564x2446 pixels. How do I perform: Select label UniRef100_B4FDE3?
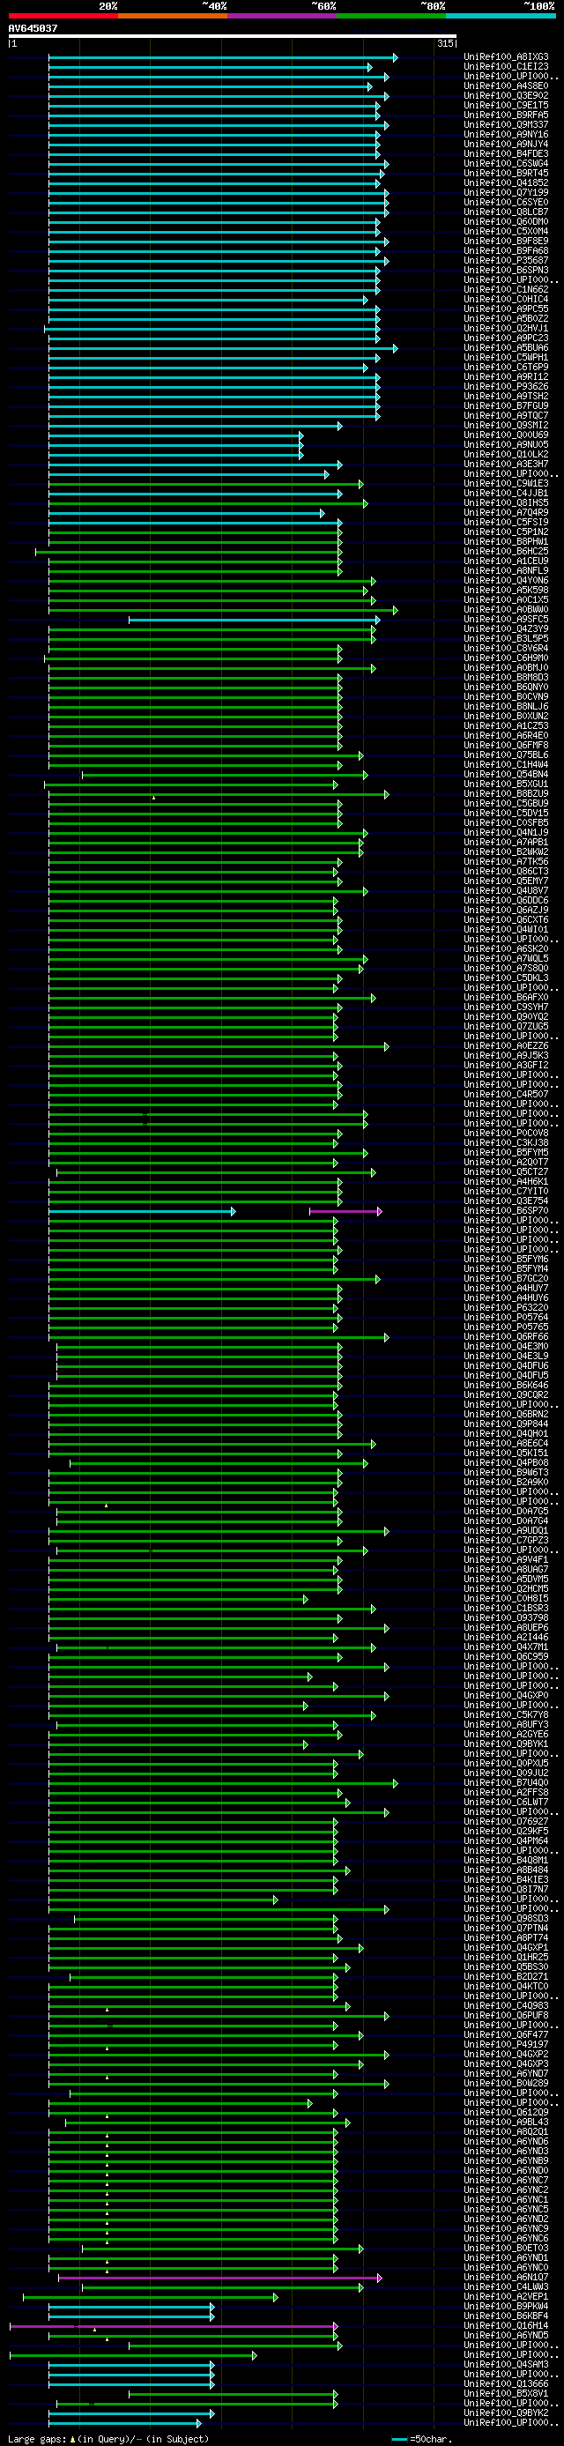tap(505, 154)
